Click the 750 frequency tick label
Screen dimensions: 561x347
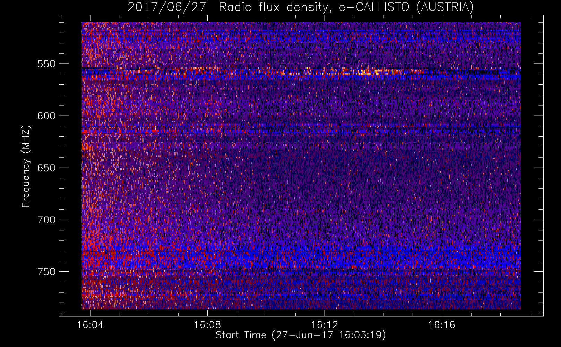46,272
